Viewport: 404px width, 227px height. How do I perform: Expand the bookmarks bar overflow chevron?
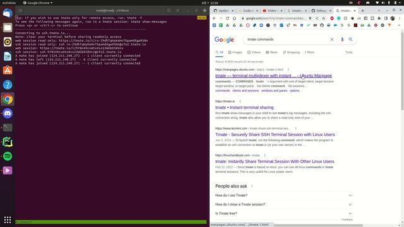tap(399, 25)
